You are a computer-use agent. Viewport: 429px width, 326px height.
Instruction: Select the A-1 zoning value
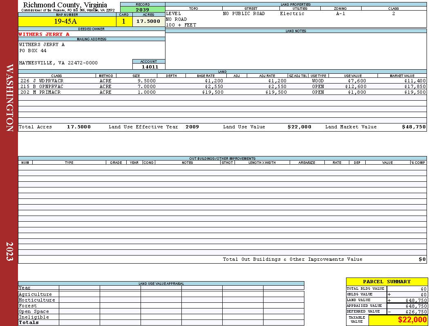click(x=341, y=13)
